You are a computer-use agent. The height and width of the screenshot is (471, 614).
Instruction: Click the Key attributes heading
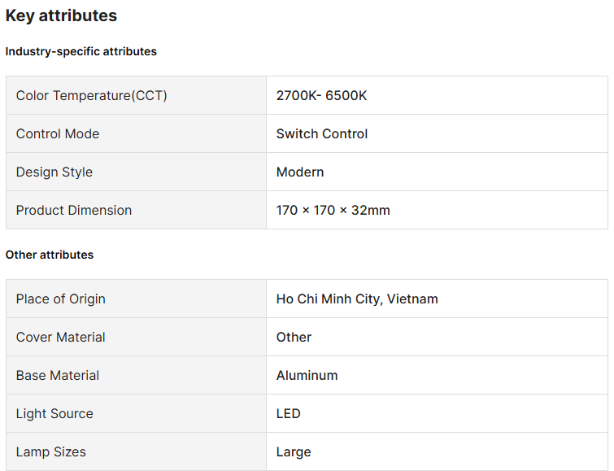(x=61, y=15)
